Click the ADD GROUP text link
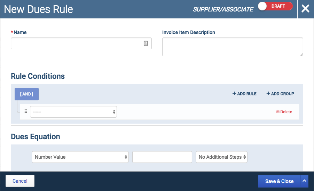The height and width of the screenshot is (191, 314). pos(283,94)
